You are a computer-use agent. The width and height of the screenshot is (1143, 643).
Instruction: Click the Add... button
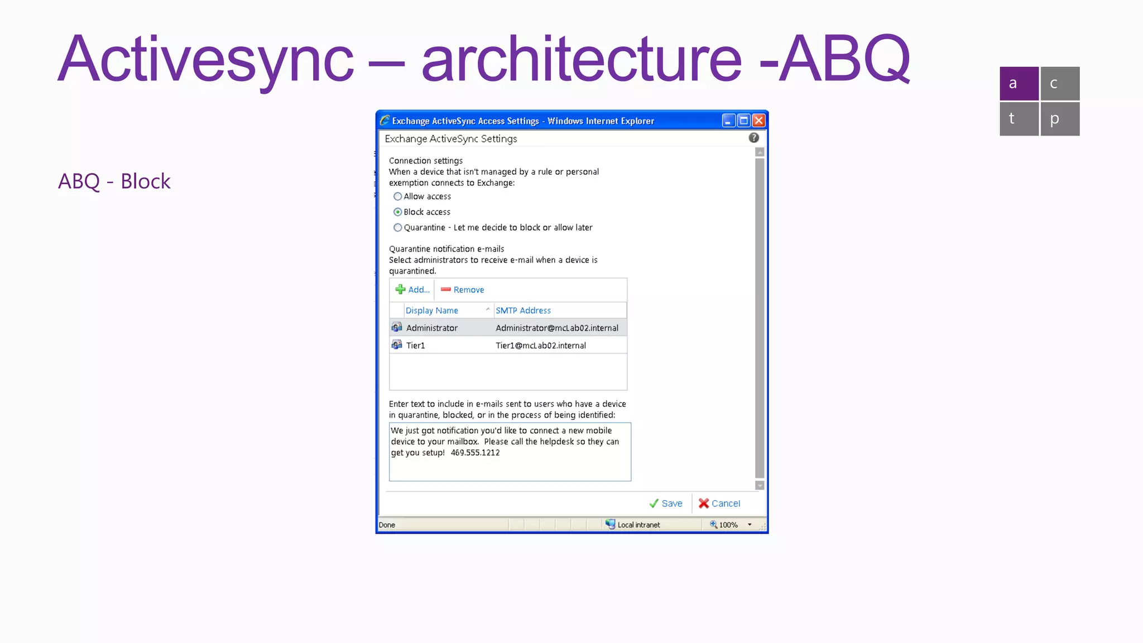coord(412,290)
